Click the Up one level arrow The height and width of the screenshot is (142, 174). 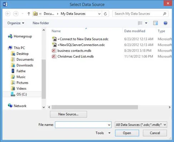(29, 14)
